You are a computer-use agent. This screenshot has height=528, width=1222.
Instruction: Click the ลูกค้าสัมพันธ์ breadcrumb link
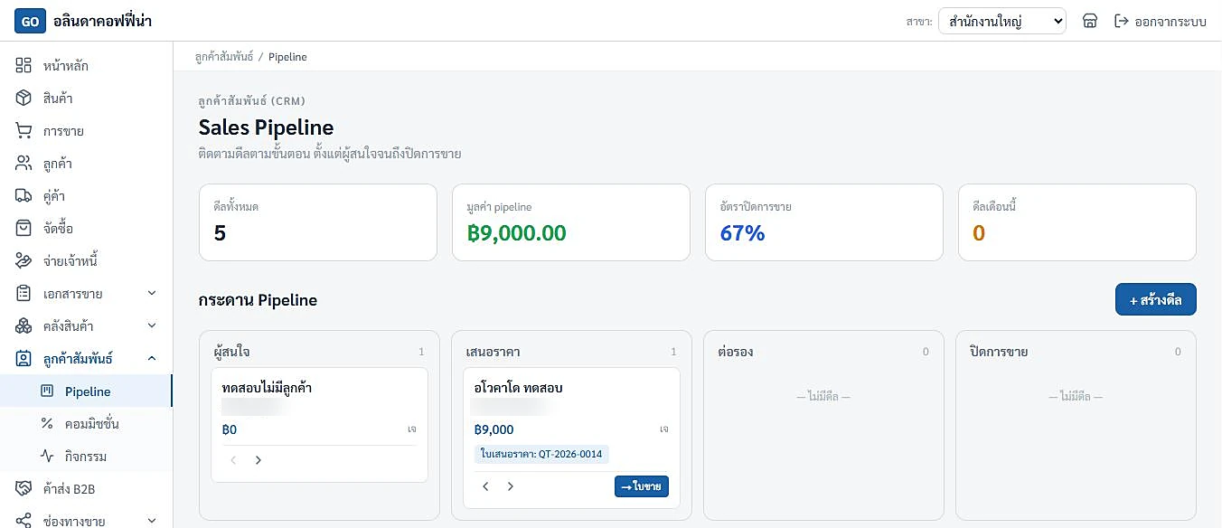click(x=224, y=57)
